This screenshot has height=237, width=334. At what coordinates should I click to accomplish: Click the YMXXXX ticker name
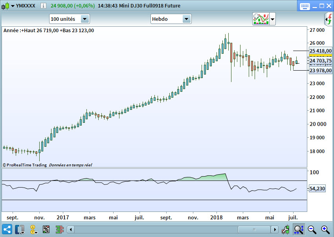click(26, 6)
